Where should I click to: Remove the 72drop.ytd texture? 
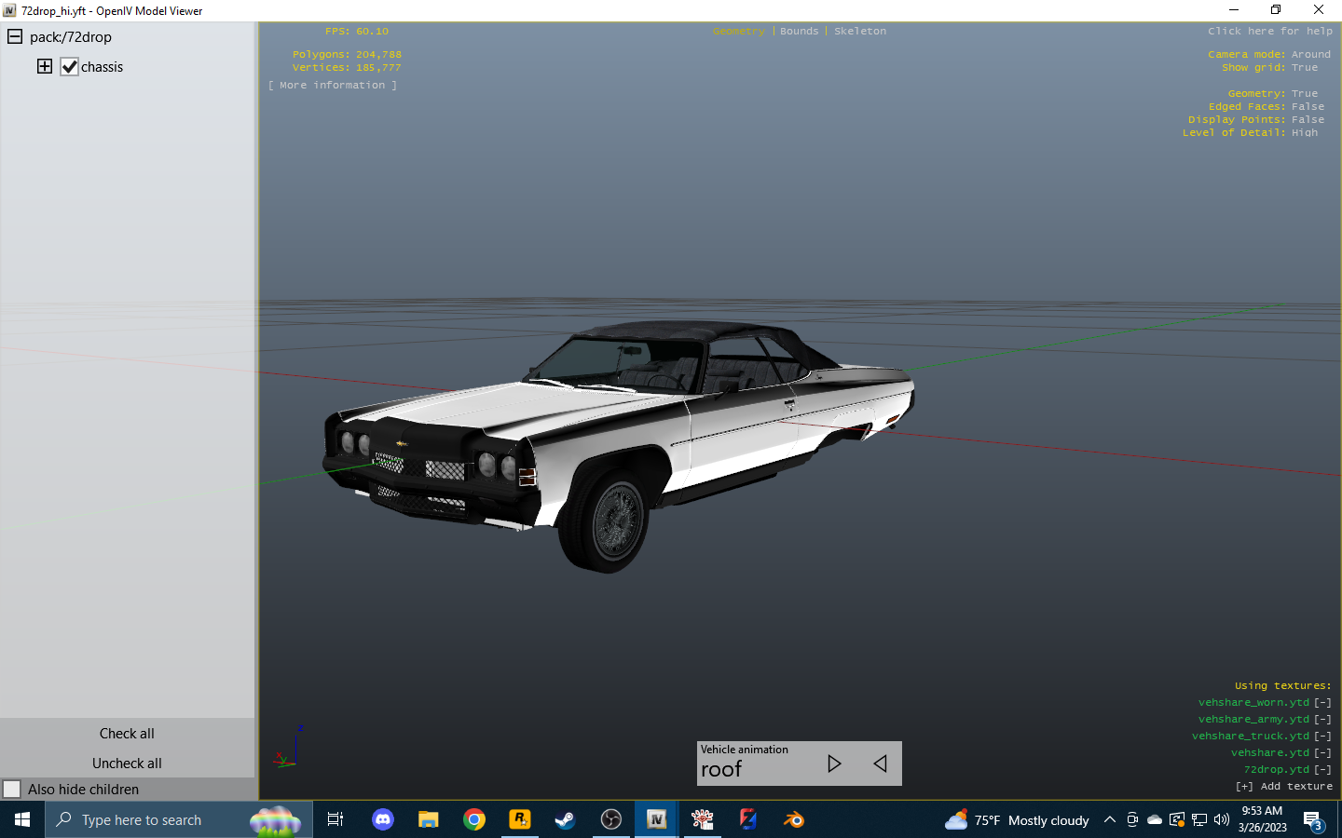(x=1321, y=769)
